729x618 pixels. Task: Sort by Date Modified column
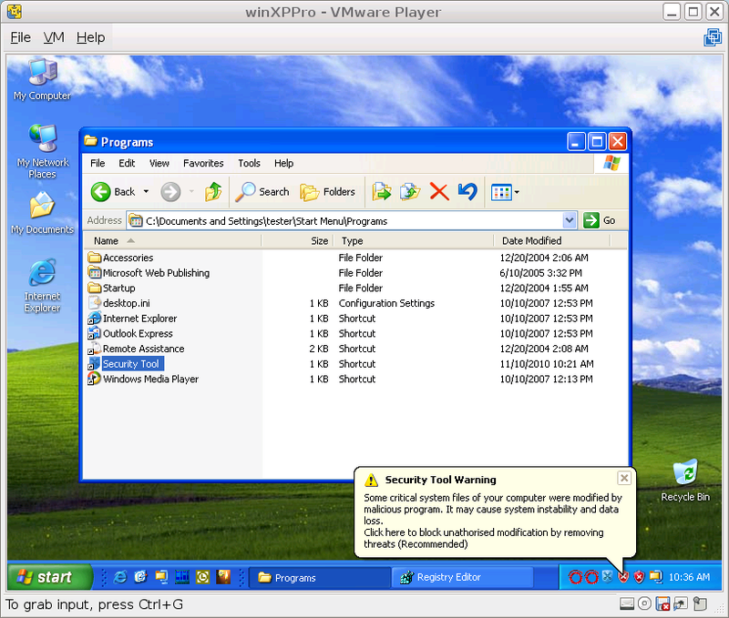(552, 241)
